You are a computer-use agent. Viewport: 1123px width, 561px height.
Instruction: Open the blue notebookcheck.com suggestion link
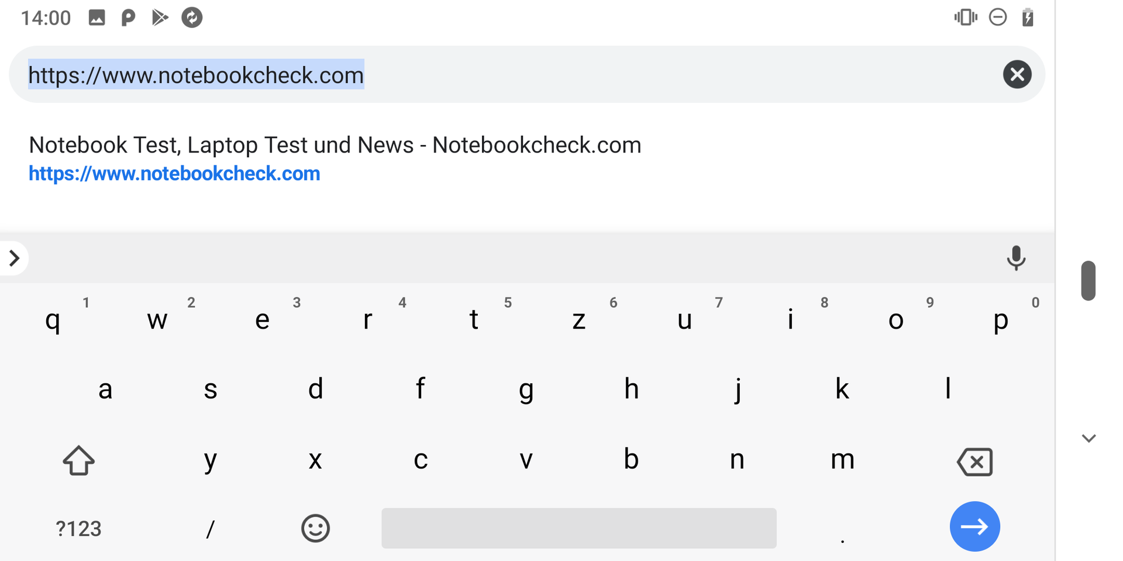click(x=174, y=174)
